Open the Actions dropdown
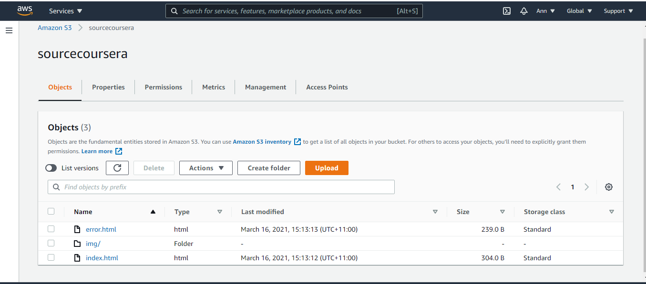This screenshot has height=284, width=646. [206, 168]
